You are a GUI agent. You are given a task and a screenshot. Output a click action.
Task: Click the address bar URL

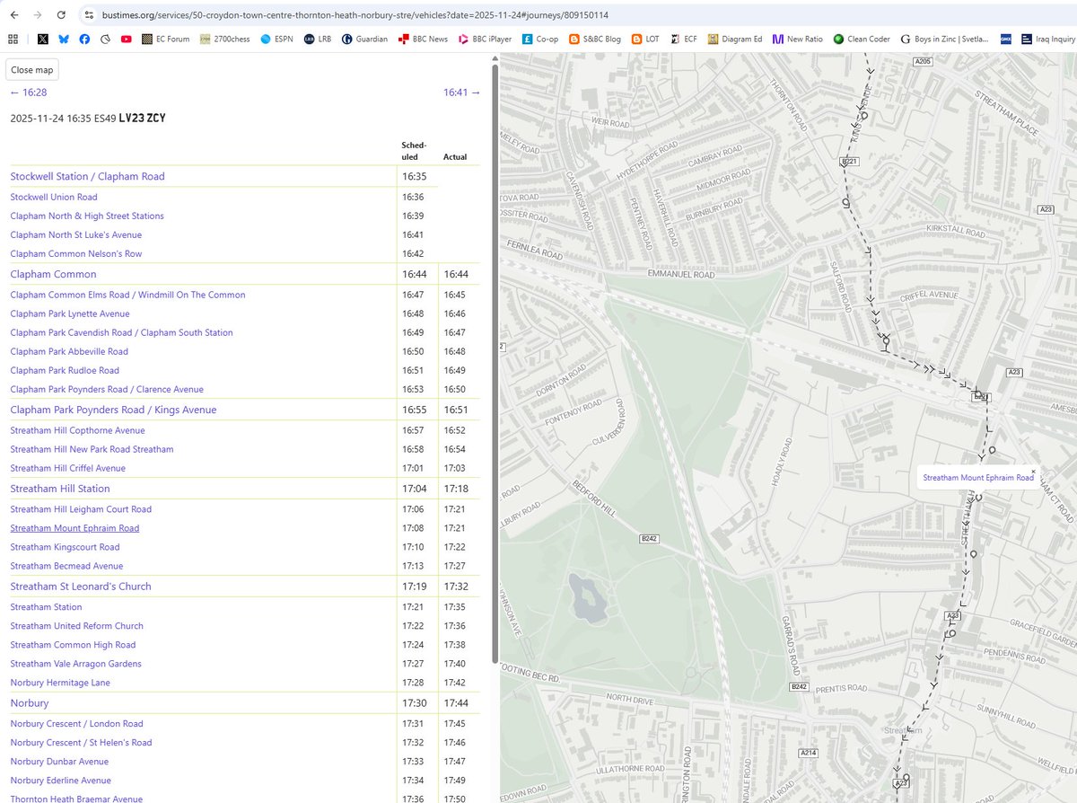355,15
